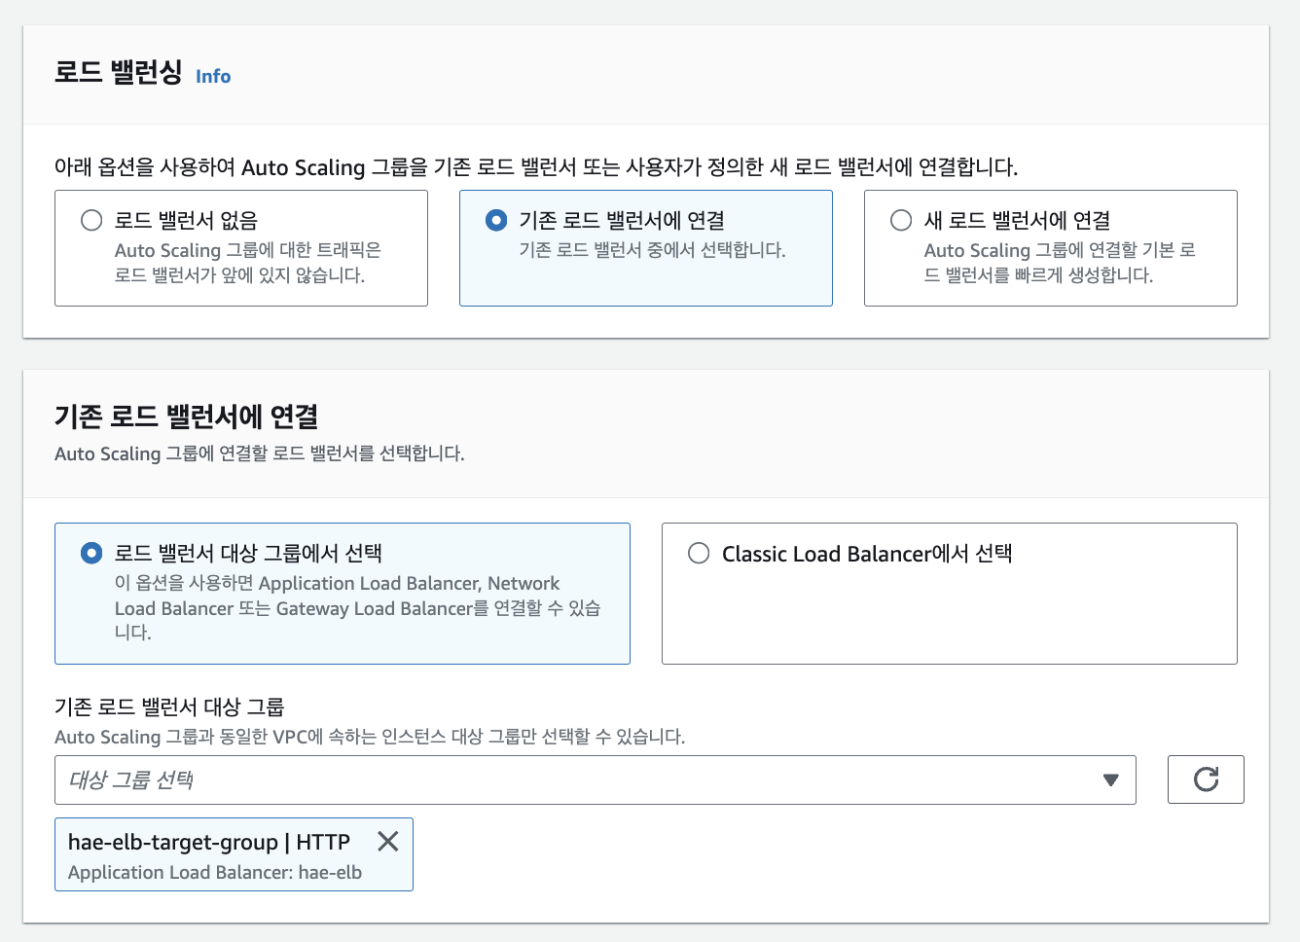1300x942 pixels.
Task: Click the VPC instance target group hint text
Action: 370,737
